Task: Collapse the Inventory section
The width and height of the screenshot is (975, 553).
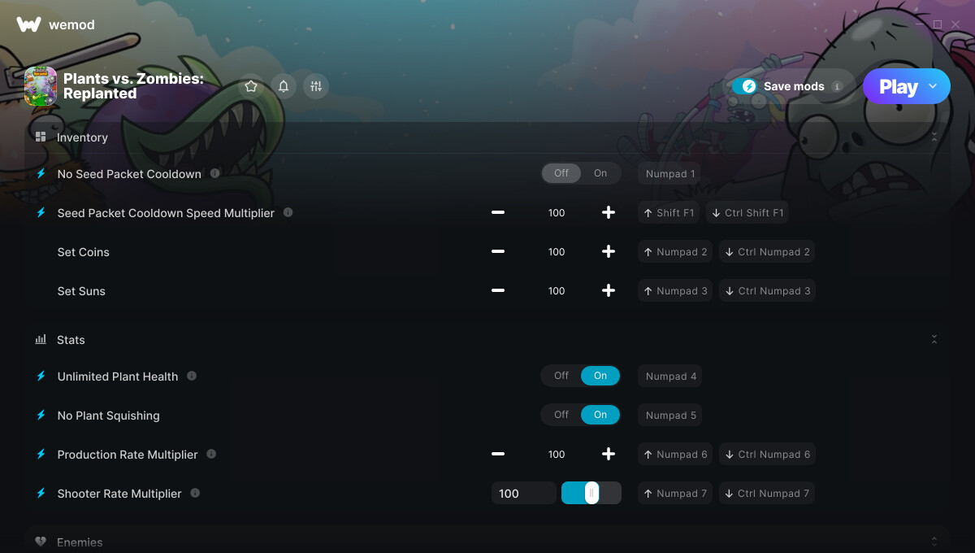Action: 934,137
